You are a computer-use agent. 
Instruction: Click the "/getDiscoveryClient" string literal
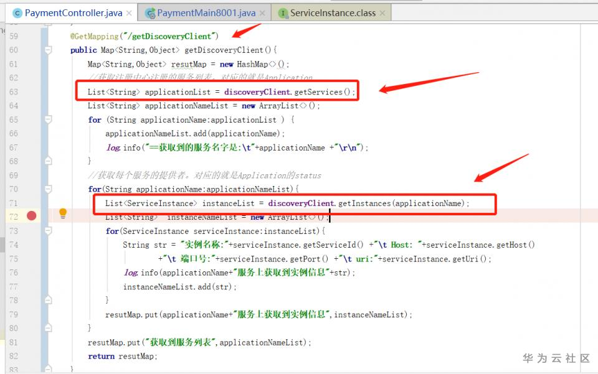click(169, 36)
